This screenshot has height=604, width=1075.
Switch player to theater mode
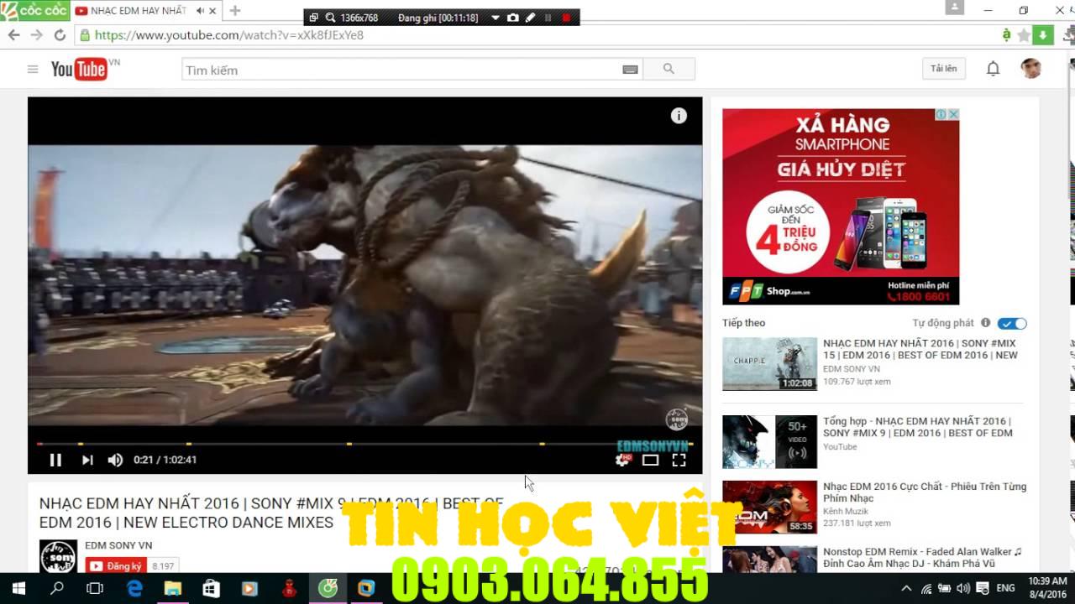(650, 460)
